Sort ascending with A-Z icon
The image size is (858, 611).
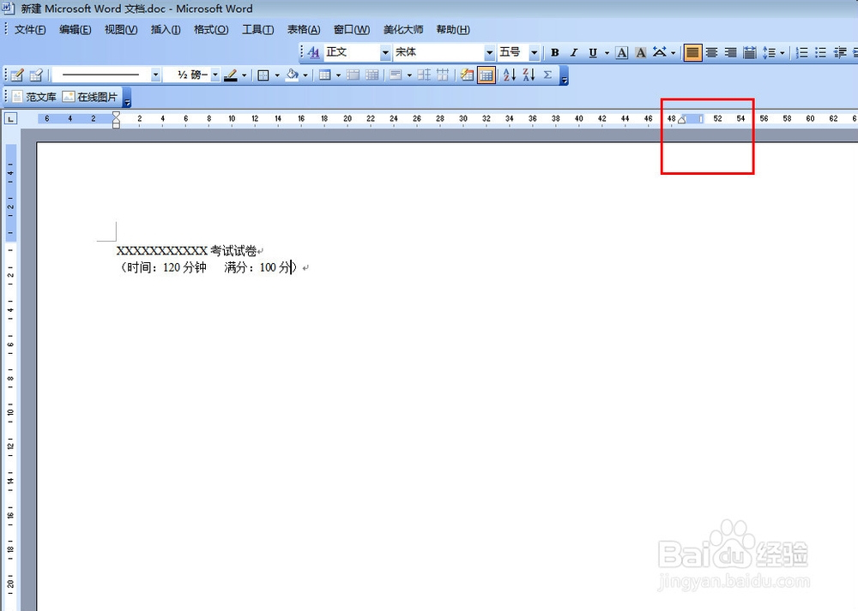coord(510,75)
